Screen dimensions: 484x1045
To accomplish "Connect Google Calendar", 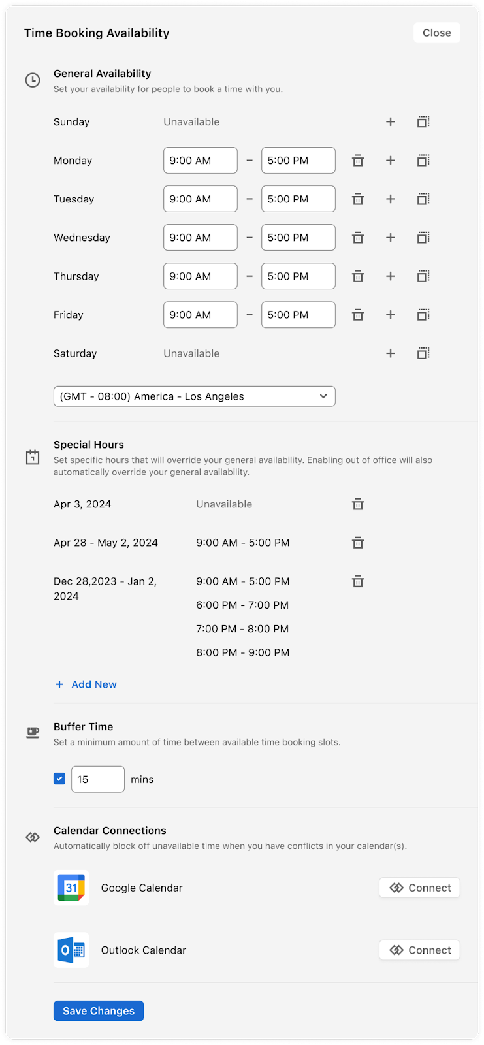I will click(420, 888).
